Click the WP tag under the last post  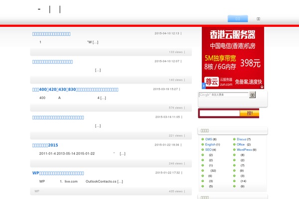(x=37, y=191)
